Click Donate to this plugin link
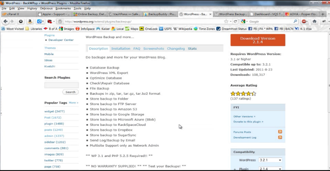Screen dimensions: 330x171 coord(248,122)
